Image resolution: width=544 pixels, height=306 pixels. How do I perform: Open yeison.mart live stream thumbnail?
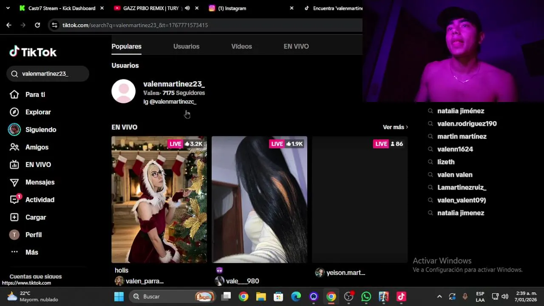click(360, 199)
